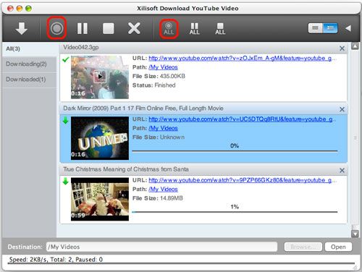Switch to the detailed list view mode
This screenshot has width=362, height=272.
[330, 28]
